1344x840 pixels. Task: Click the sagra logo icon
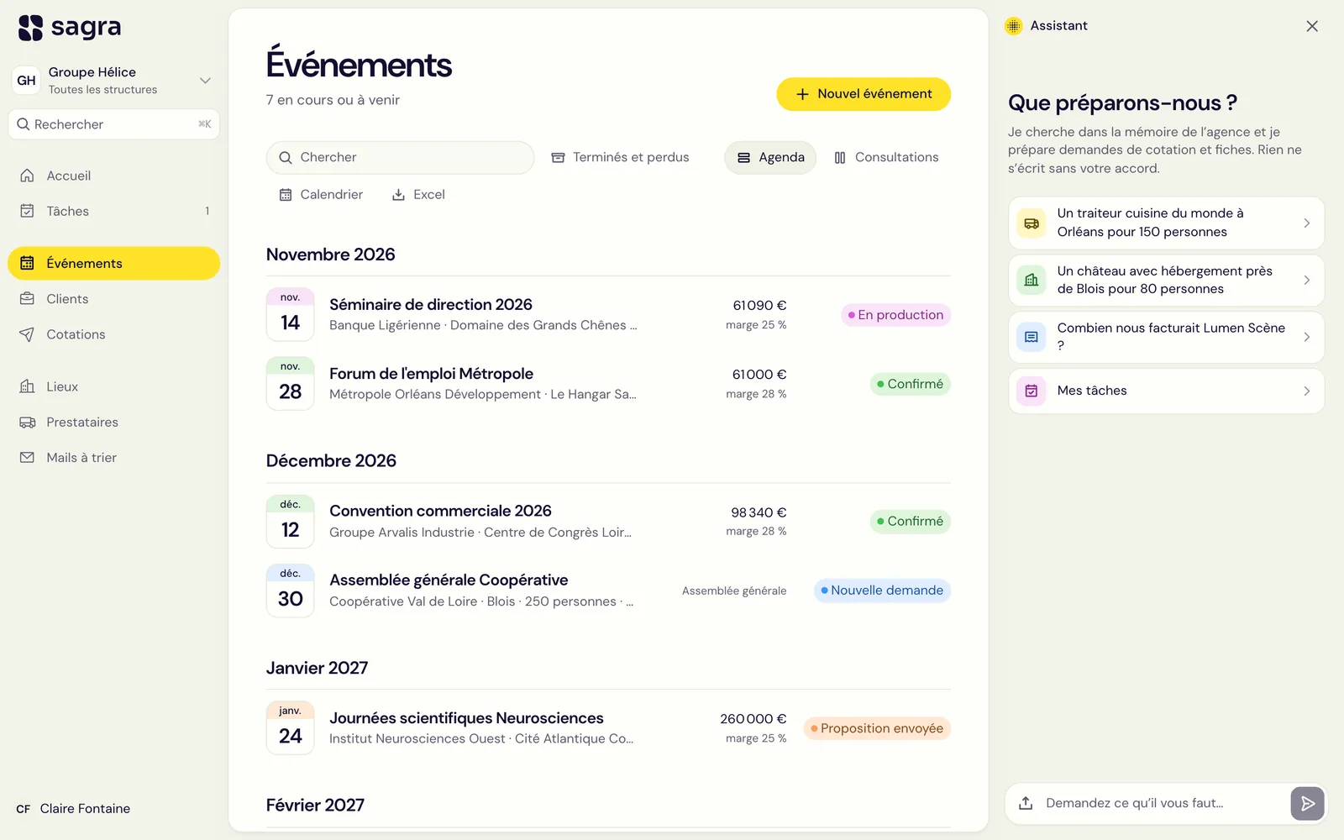[x=30, y=28]
